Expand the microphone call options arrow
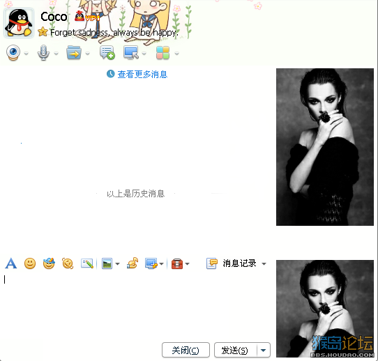Viewport: 378px width, 361px height. coord(56,54)
